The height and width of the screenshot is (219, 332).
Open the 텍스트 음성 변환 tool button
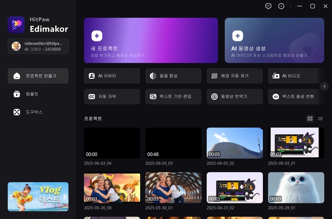[296, 96]
